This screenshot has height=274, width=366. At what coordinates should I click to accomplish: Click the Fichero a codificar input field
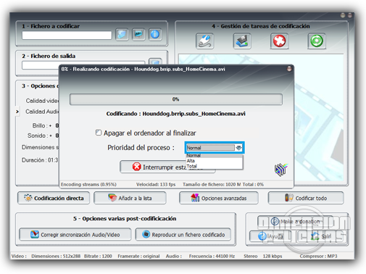(x=67, y=36)
